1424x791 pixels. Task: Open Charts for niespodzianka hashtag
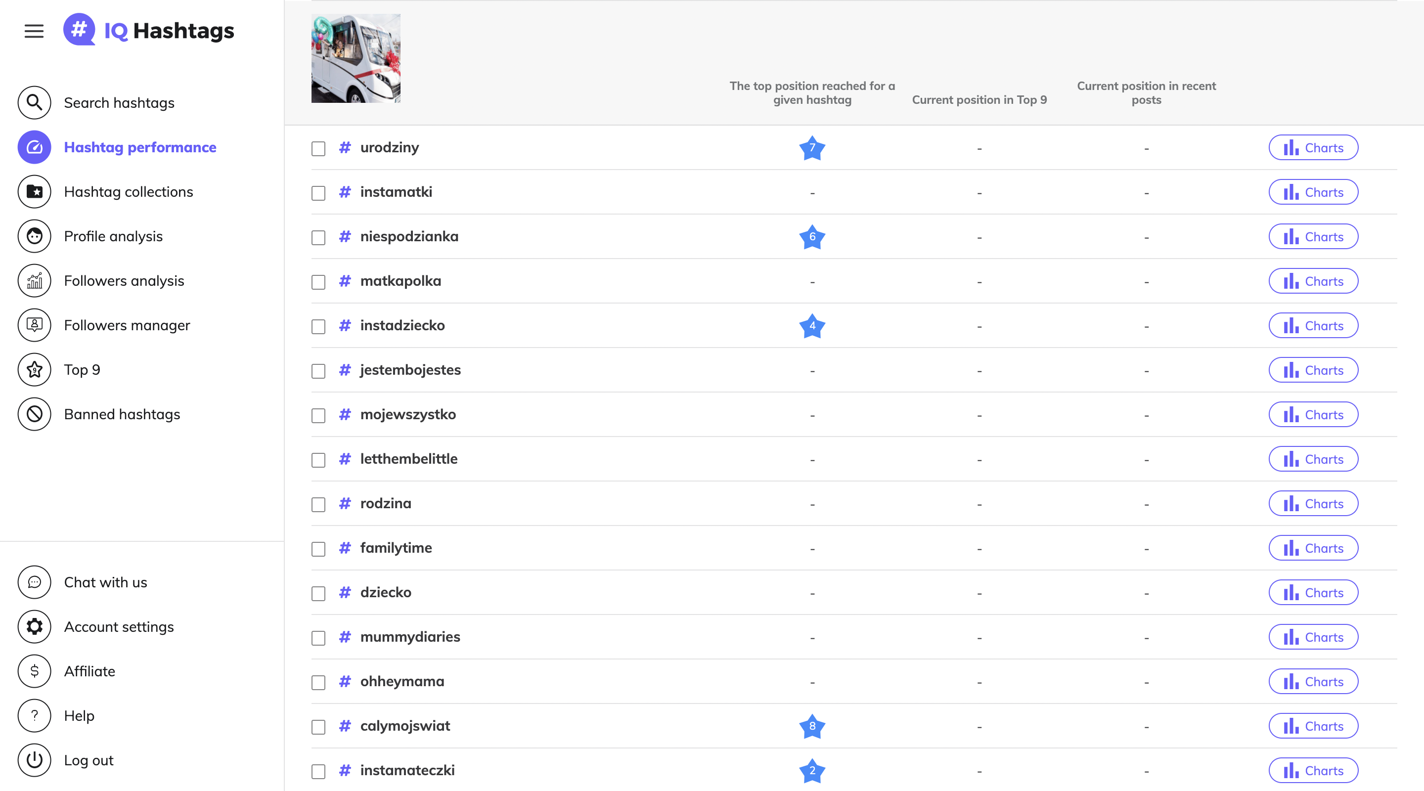tap(1313, 237)
